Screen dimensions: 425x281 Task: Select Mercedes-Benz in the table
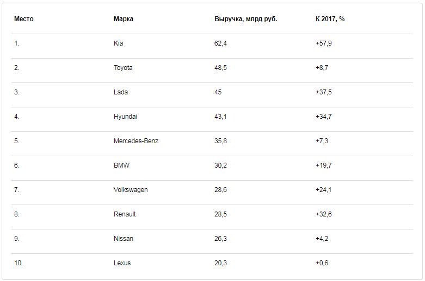136,141
